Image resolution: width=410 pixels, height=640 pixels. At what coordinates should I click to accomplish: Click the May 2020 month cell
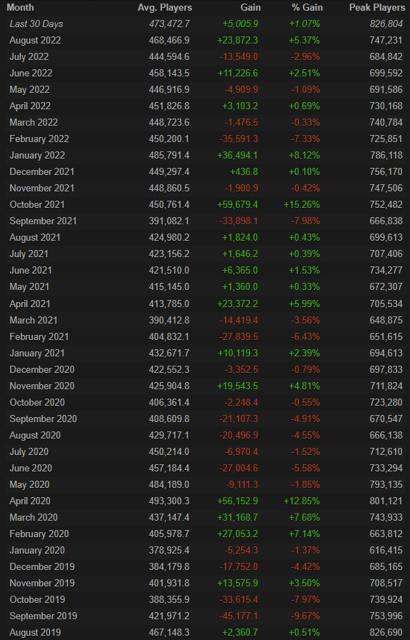29,484
